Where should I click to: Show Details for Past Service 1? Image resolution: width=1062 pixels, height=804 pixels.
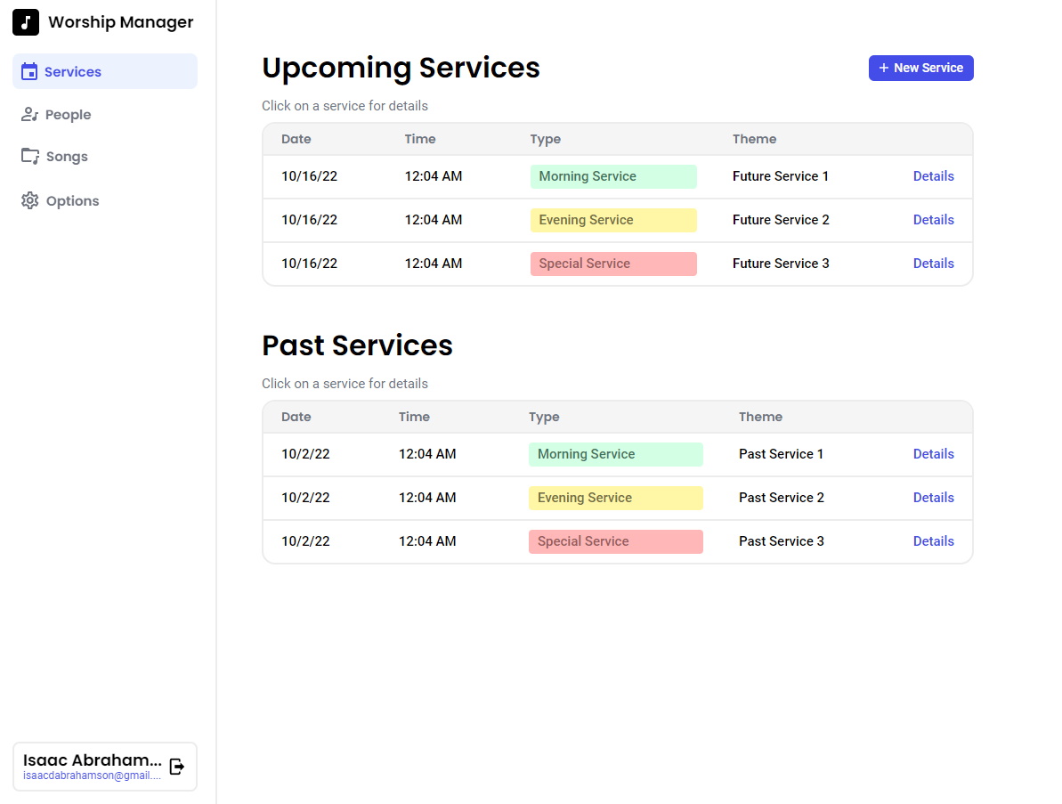tap(933, 454)
